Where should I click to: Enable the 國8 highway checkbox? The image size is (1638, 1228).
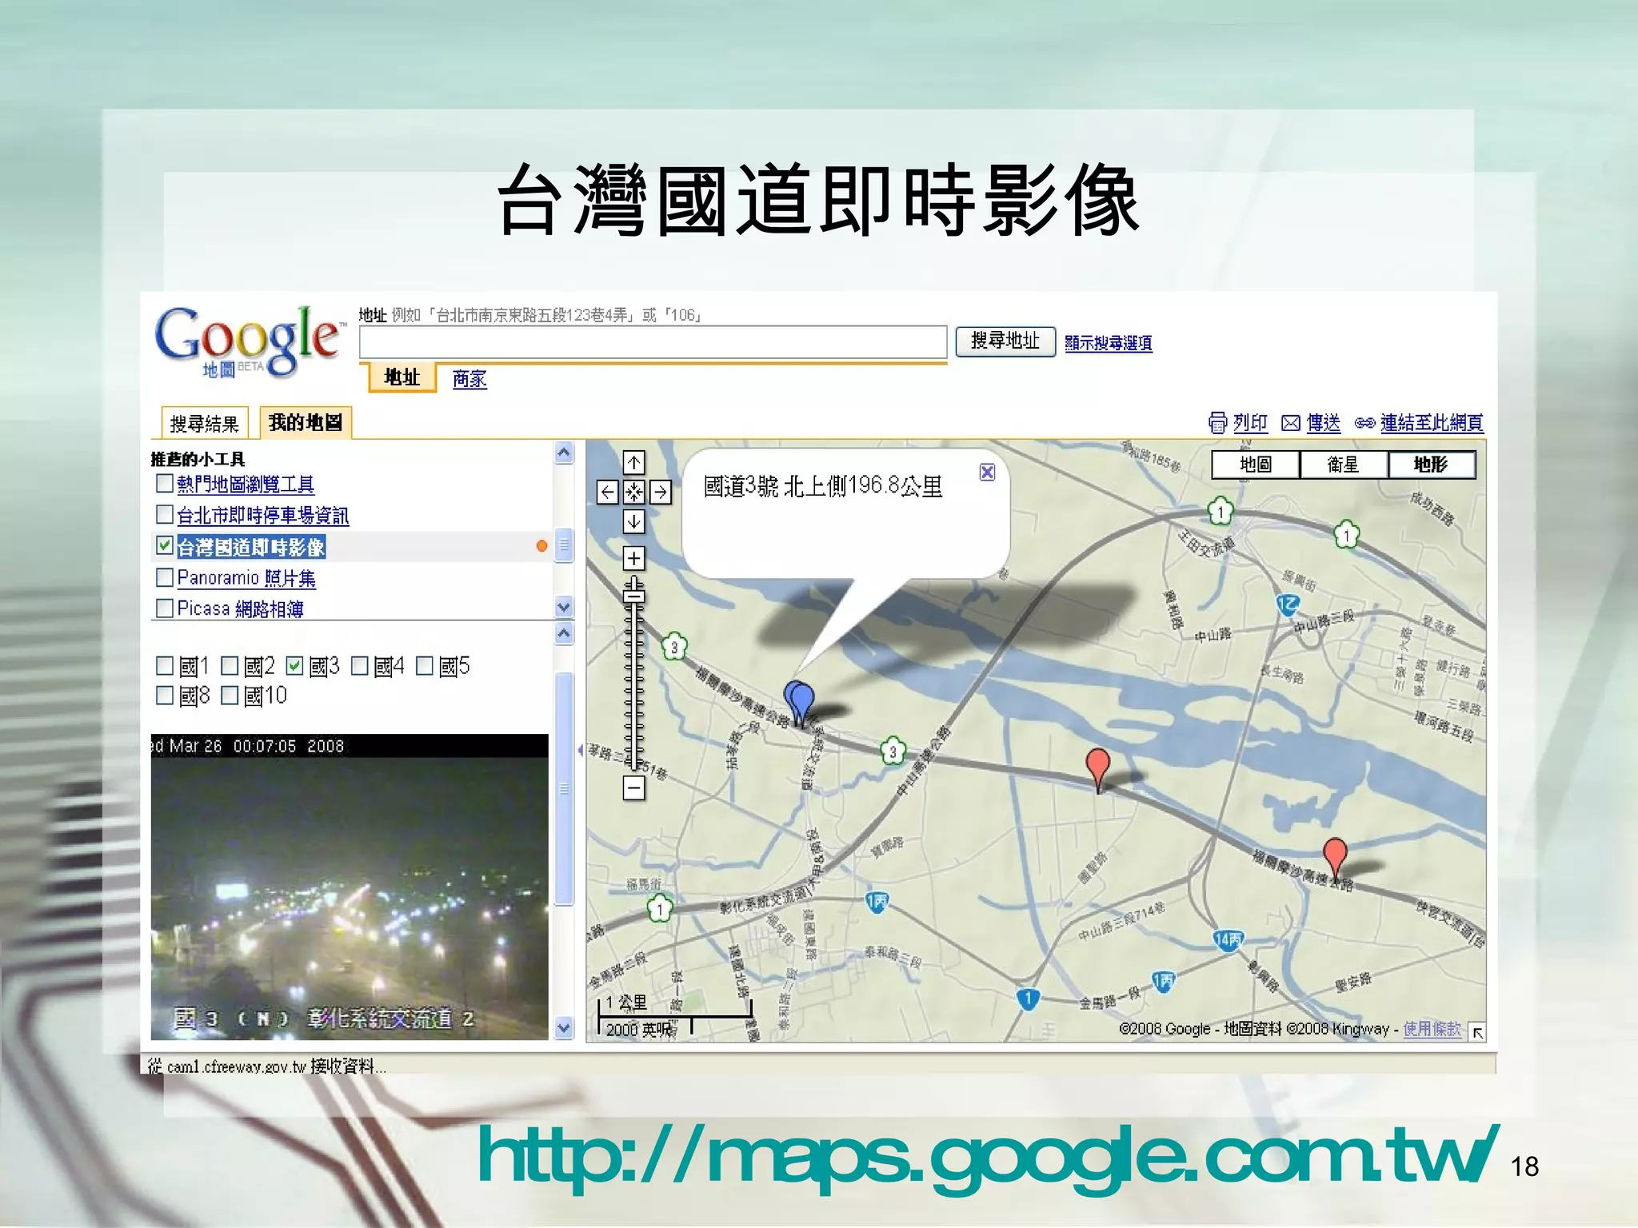coord(165,695)
